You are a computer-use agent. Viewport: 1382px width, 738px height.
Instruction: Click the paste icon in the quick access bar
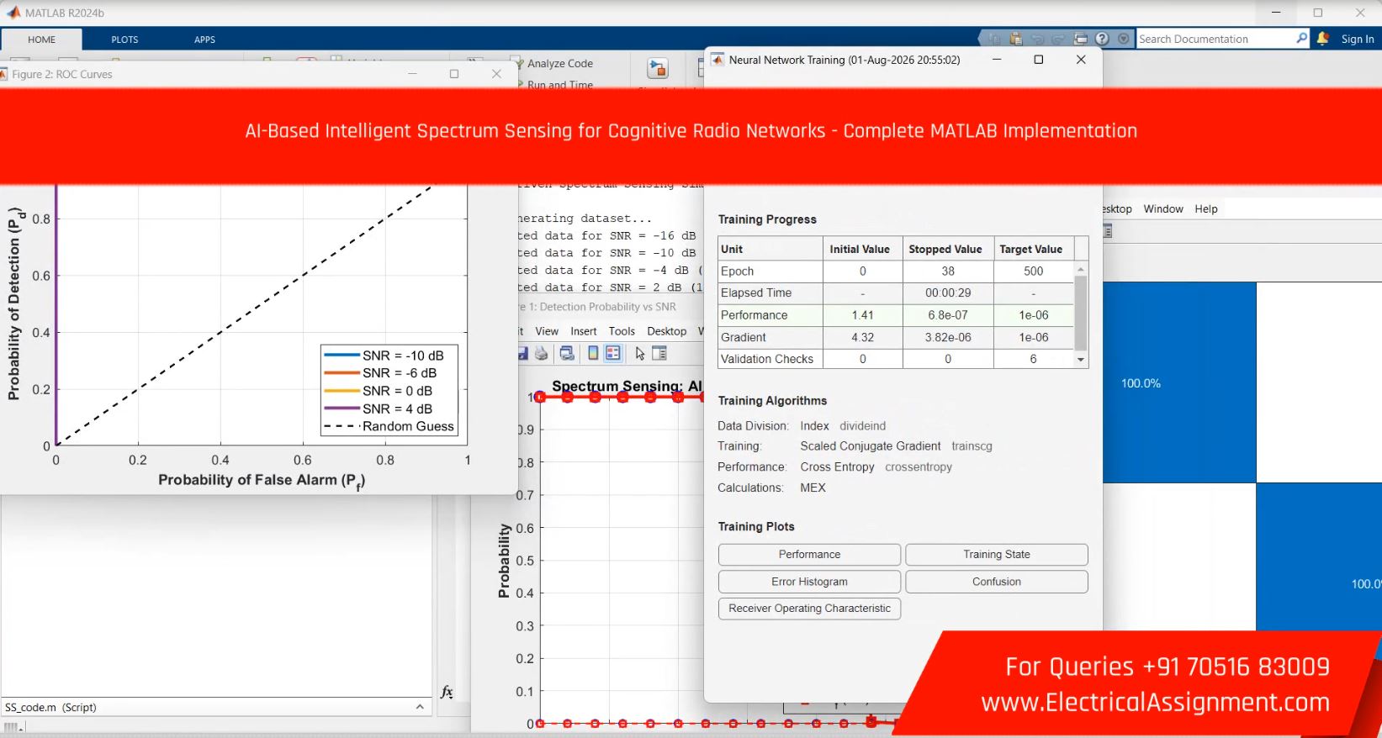[1016, 39]
